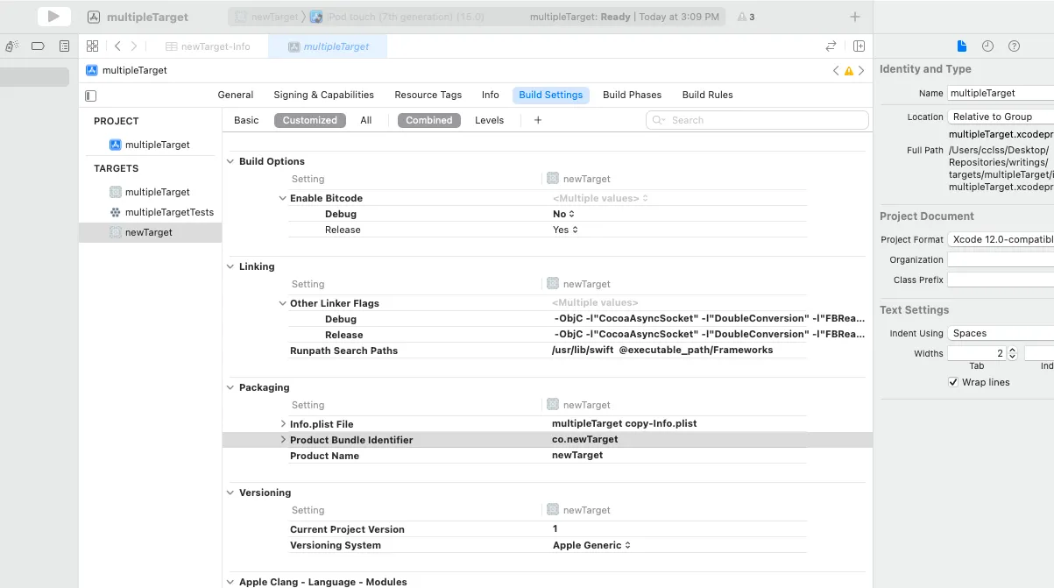Adjust the Tab width stepper
Image resolution: width=1054 pixels, height=588 pixels.
coord(1012,353)
